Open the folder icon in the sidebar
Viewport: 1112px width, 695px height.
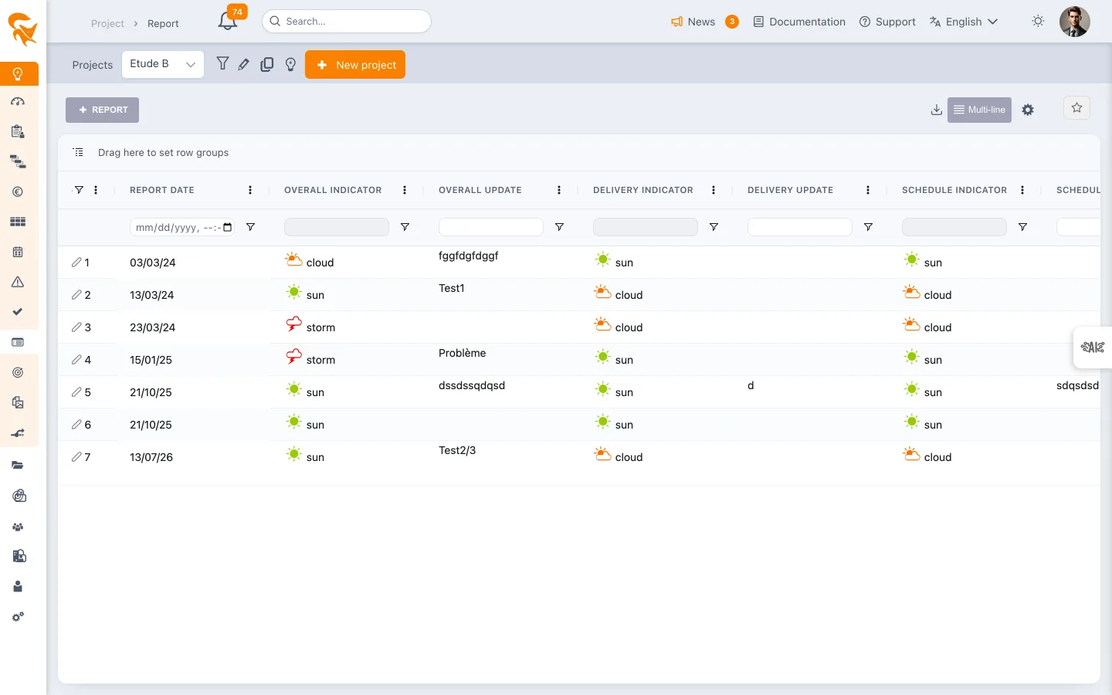pyautogui.click(x=18, y=466)
